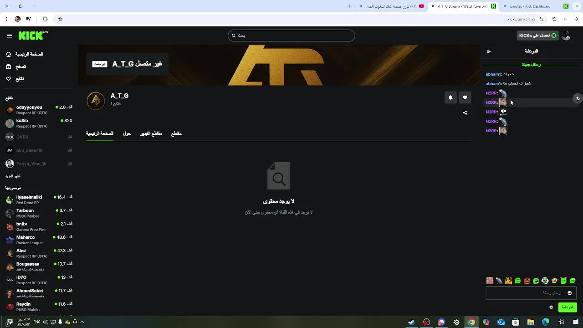Open ko3ib channel in sidebar
Screen dimensions: 583x328
[x=39, y=123]
